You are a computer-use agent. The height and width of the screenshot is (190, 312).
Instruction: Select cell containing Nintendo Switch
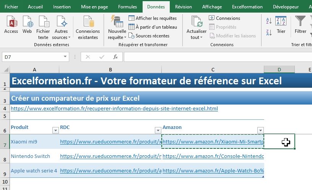click(x=31, y=156)
